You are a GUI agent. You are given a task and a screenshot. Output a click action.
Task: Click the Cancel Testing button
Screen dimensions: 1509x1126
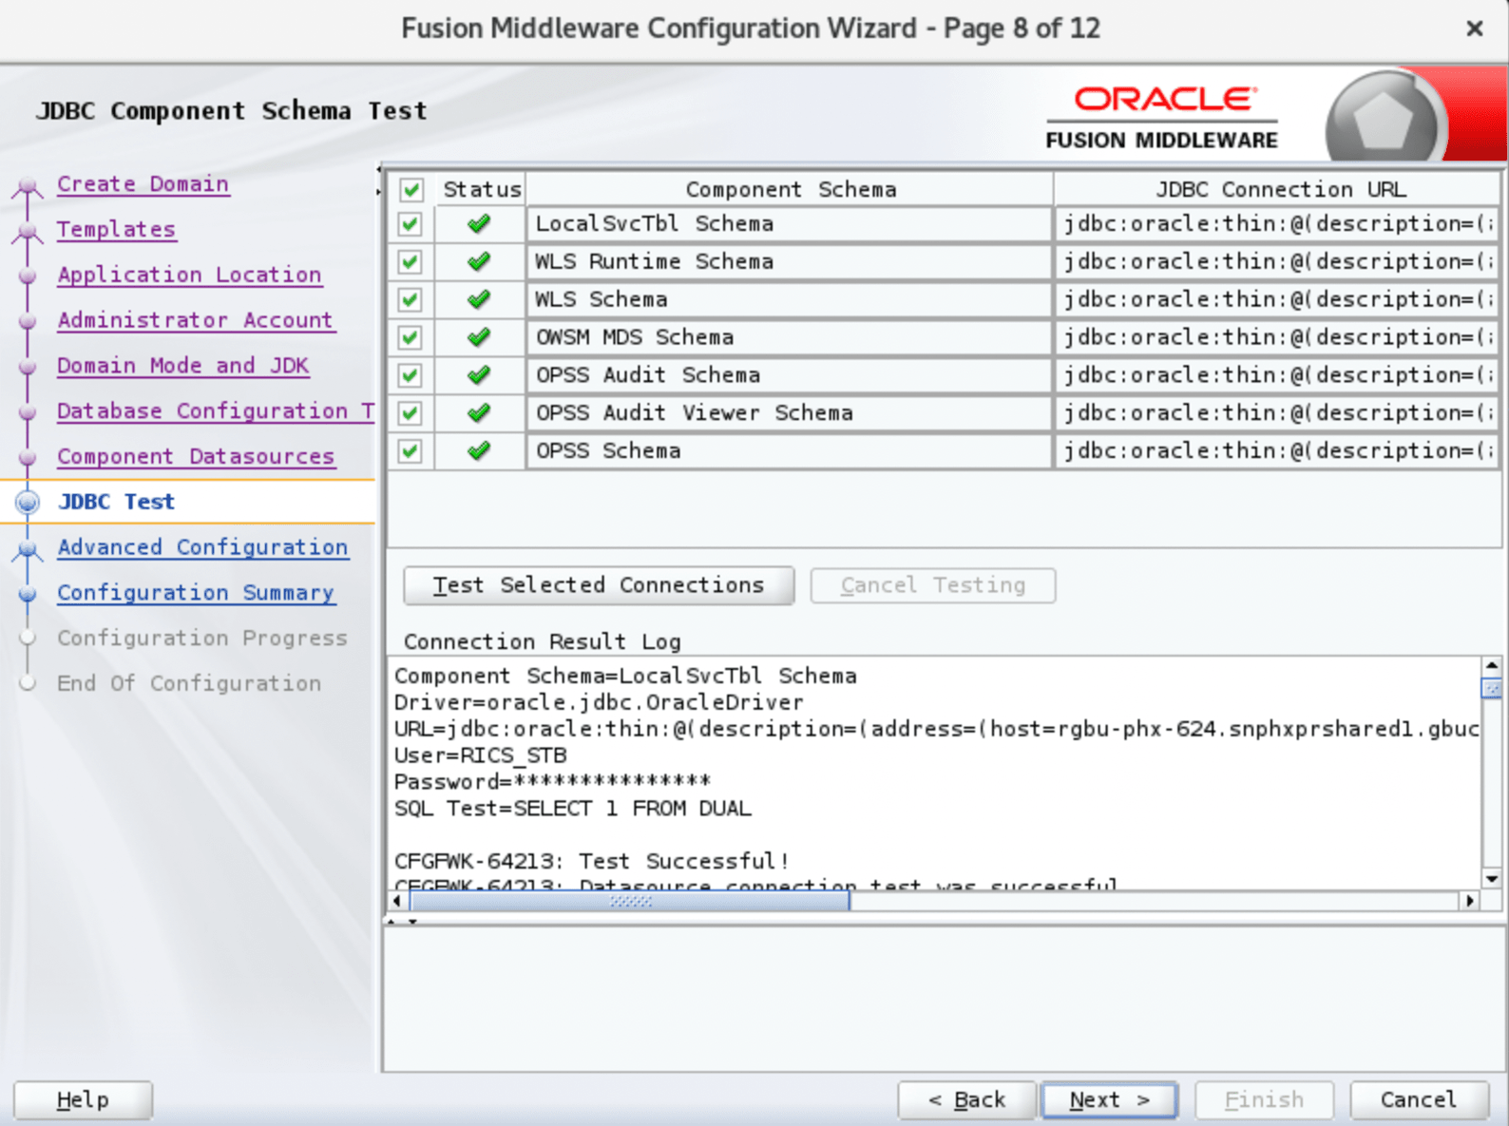(933, 585)
